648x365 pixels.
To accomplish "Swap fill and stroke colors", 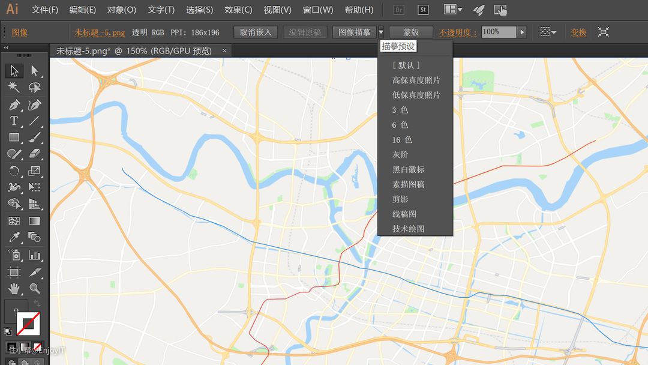I will tap(37, 304).
